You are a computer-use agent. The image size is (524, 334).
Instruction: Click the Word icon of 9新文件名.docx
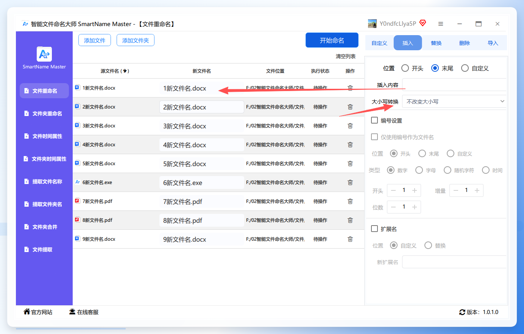coord(77,238)
